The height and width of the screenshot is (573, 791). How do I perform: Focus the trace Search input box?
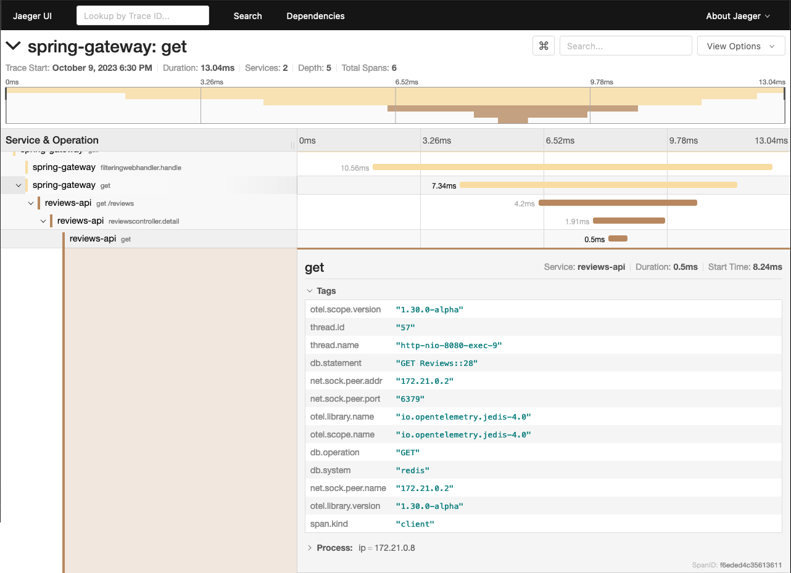click(x=626, y=46)
